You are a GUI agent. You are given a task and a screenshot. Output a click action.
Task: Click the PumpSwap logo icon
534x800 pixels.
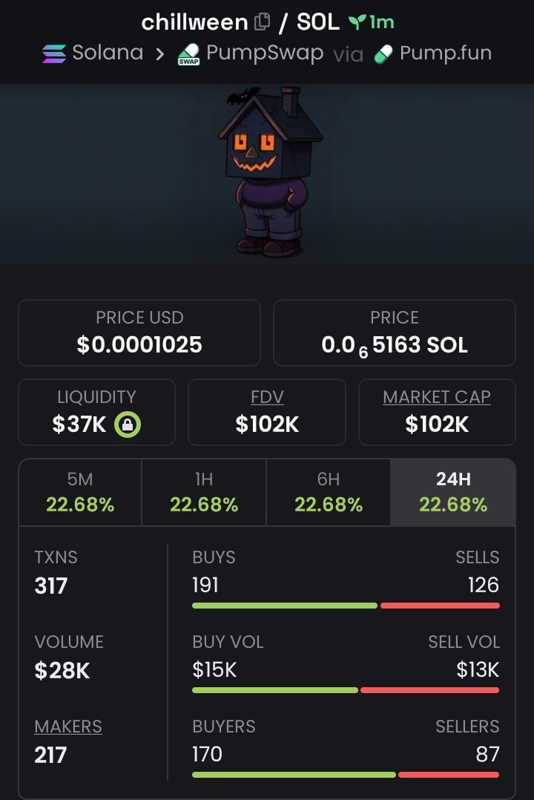click(x=188, y=54)
